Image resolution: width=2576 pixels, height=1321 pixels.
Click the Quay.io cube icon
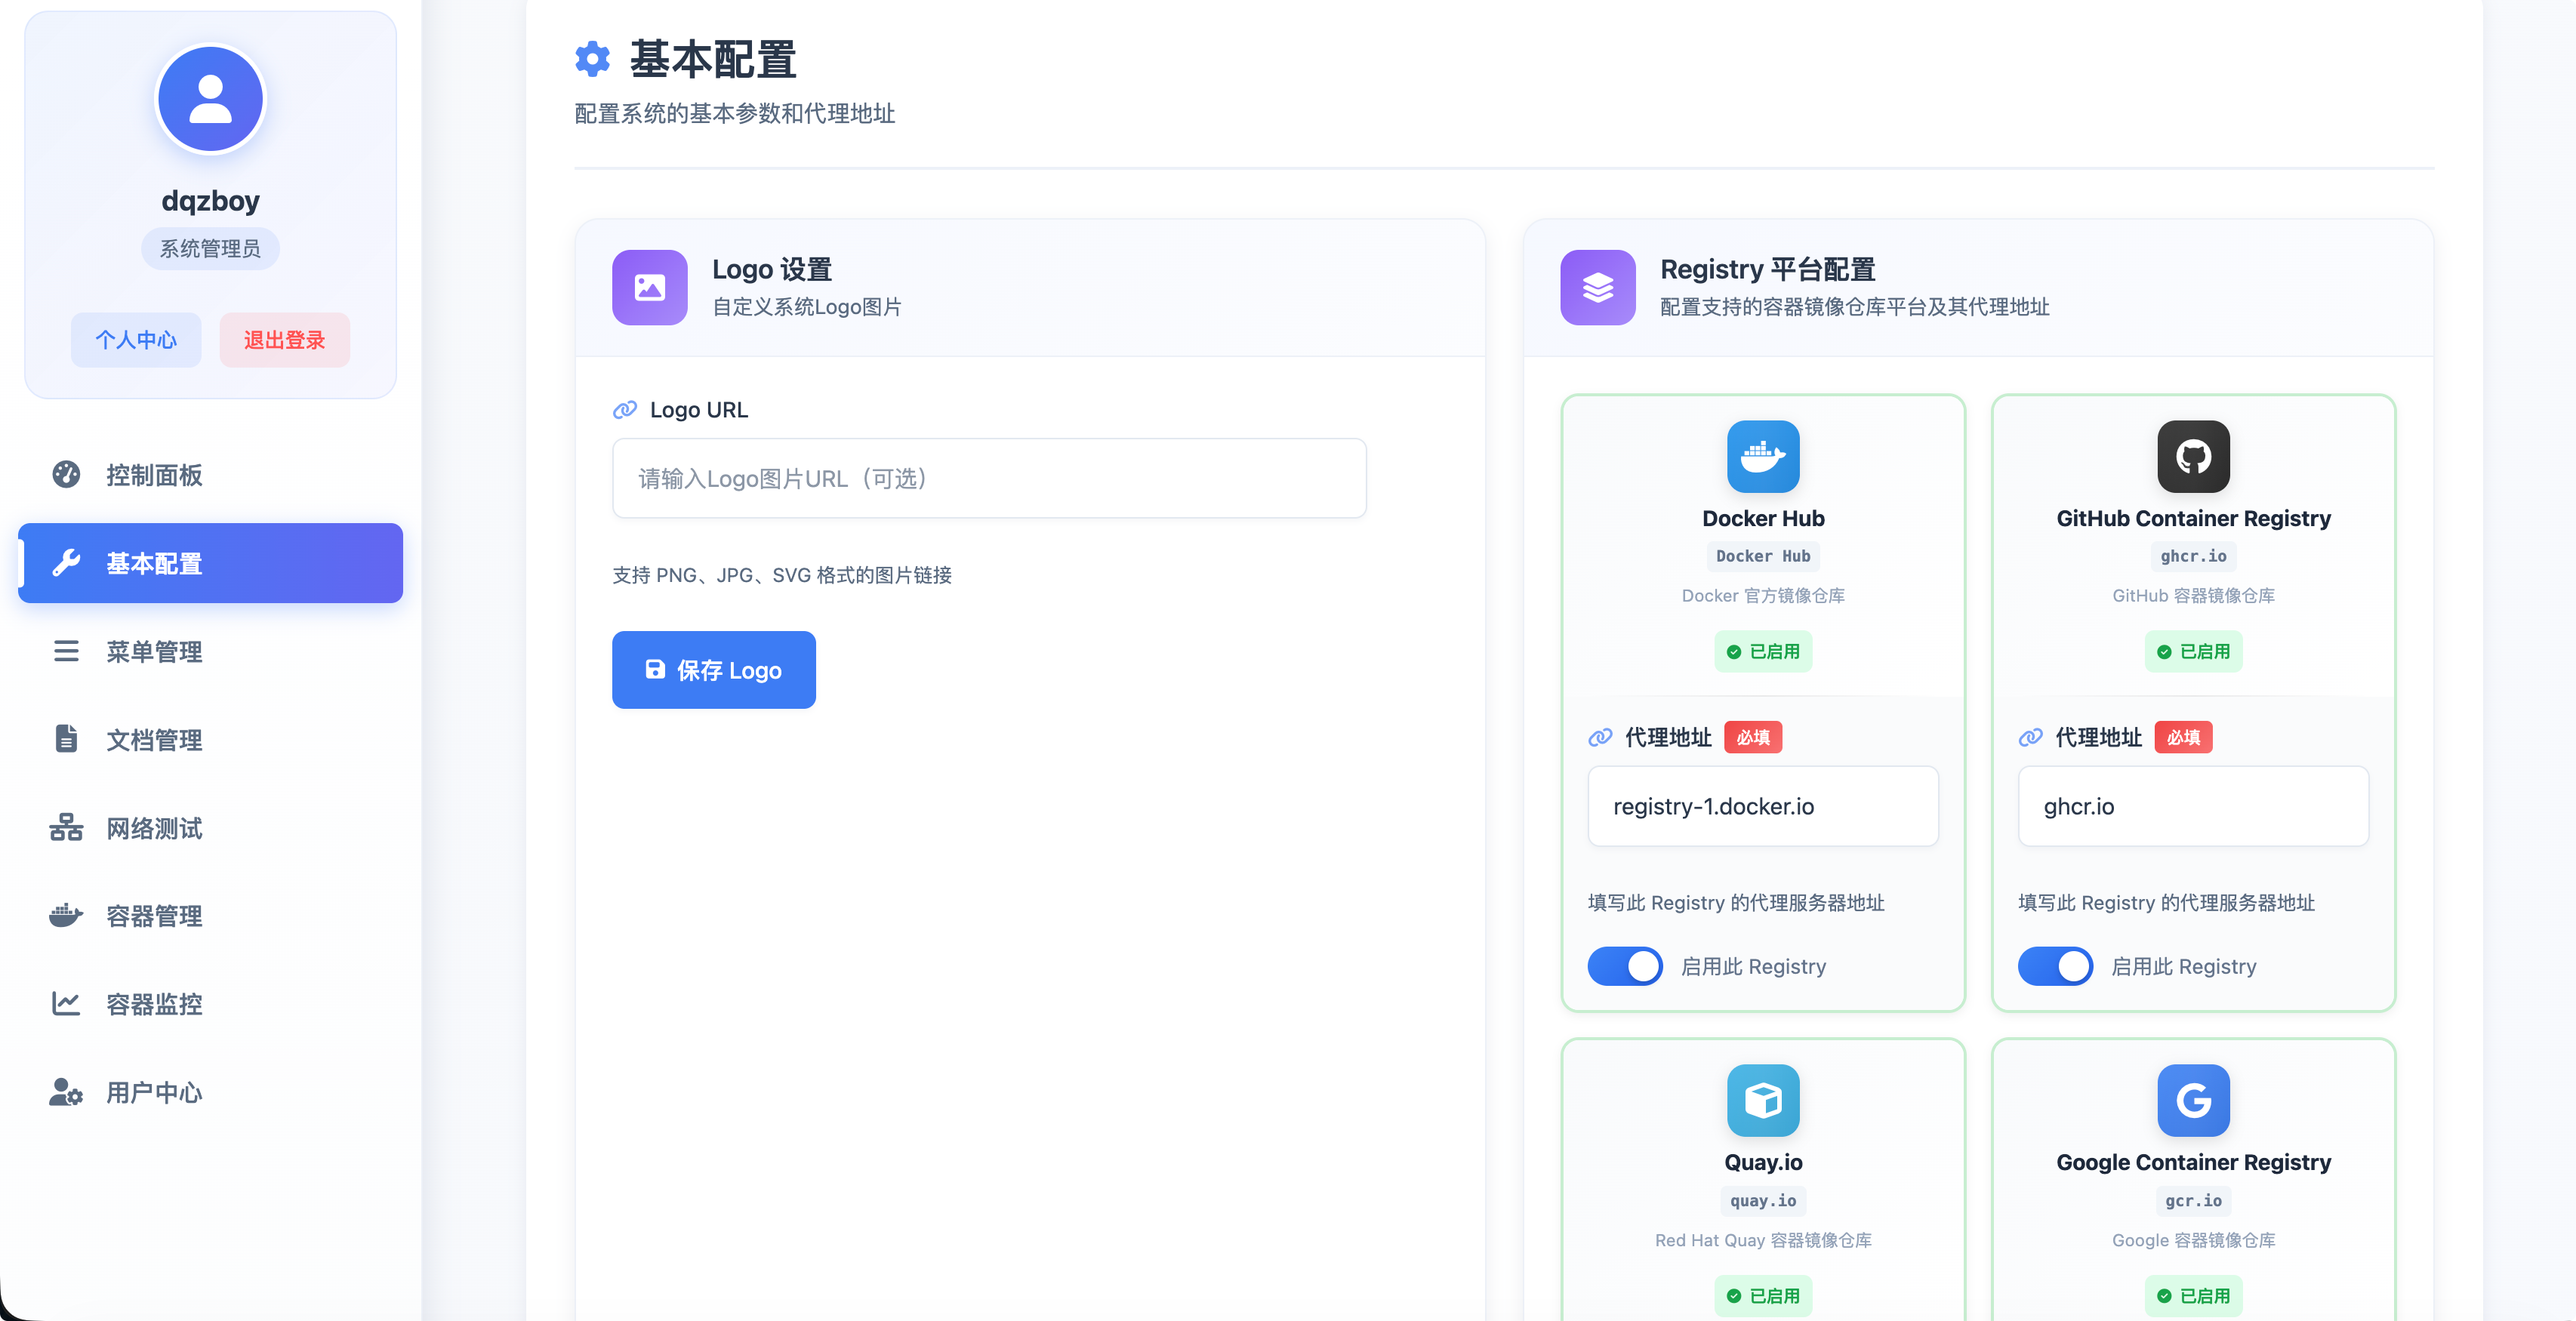coord(1762,1100)
